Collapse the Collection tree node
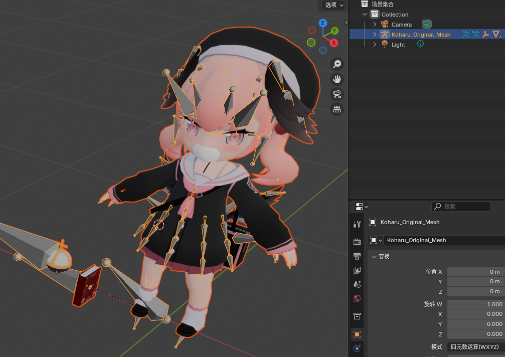 pyautogui.click(x=365, y=14)
